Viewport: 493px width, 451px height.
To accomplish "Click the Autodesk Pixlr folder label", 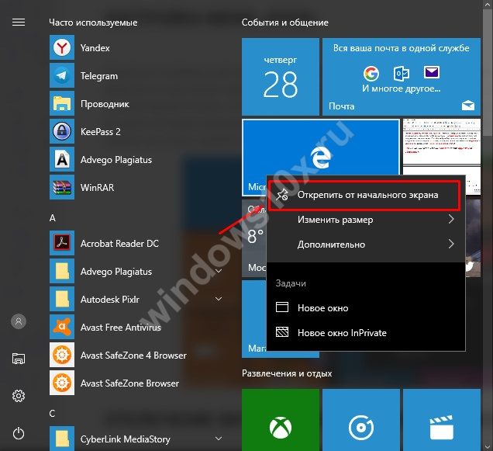I will point(110,299).
